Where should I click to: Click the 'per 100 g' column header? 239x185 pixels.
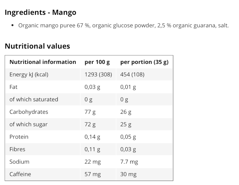pos(97,62)
